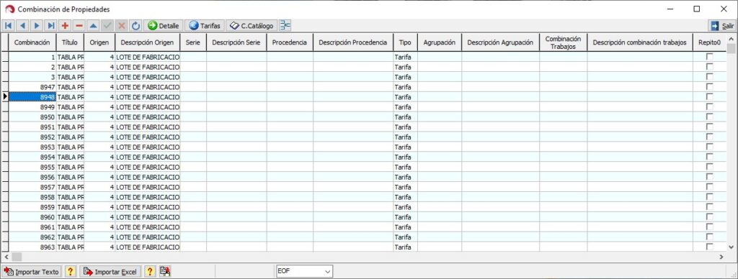Click the tree structure icon after C.Catálogo

(x=285, y=26)
